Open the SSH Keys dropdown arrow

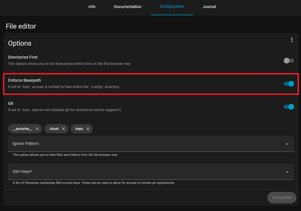287,172
